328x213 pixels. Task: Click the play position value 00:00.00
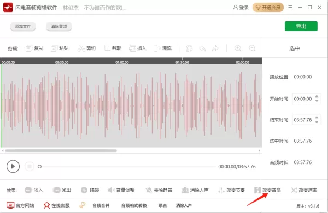303,77
